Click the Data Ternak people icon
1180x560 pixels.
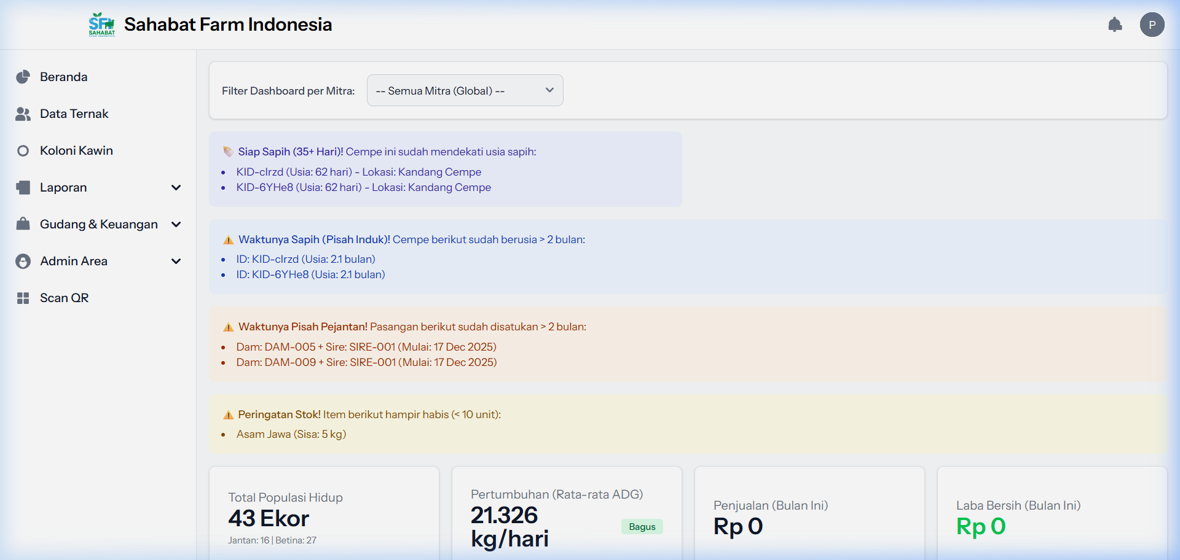[x=23, y=114]
